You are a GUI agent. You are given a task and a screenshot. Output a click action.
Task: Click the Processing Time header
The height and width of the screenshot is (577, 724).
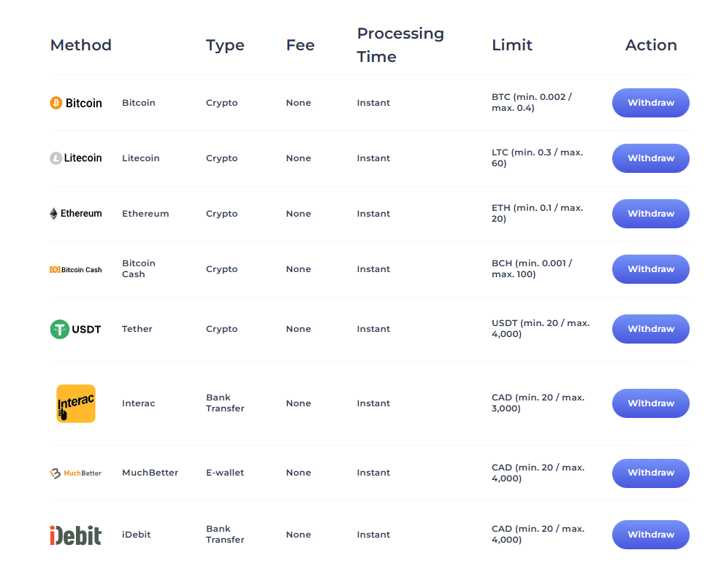(x=400, y=44)
